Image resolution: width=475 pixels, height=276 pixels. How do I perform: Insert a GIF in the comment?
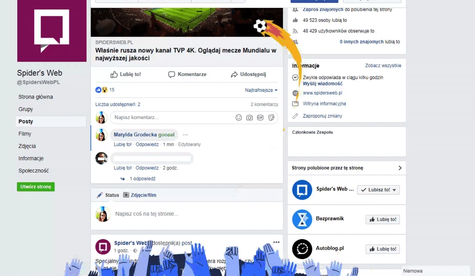click(260, 118)
